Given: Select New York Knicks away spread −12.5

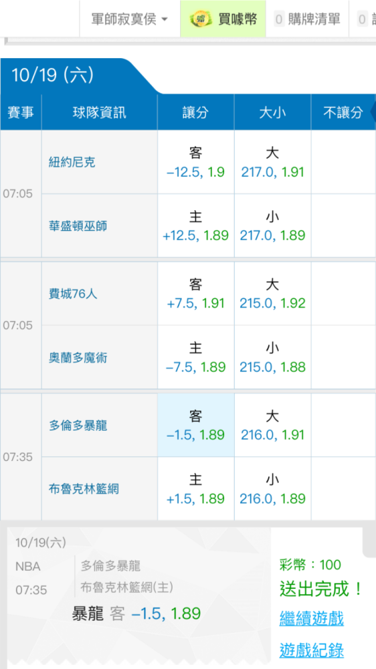Looking at the screenshot, I should 195,162.
